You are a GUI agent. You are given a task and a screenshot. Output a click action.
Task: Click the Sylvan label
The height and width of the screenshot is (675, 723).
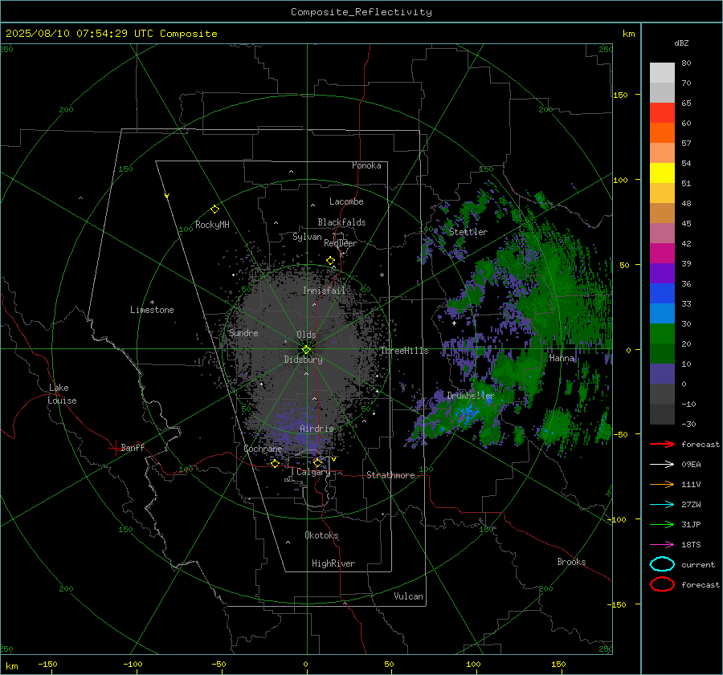pos(307,237)
